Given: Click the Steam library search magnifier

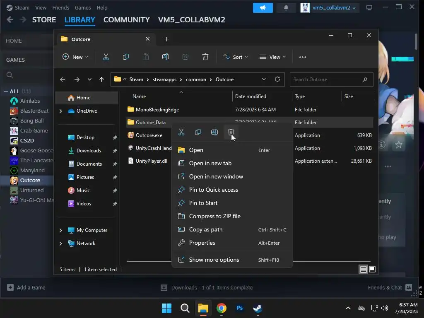Looking at the screenshot, I should (10, 75).
